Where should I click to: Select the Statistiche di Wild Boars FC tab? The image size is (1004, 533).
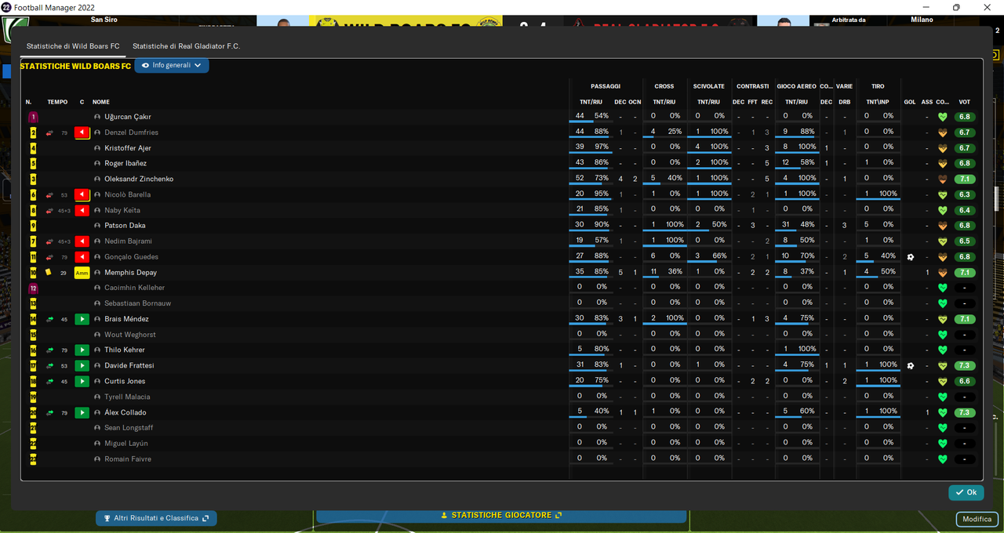(73, 46)
